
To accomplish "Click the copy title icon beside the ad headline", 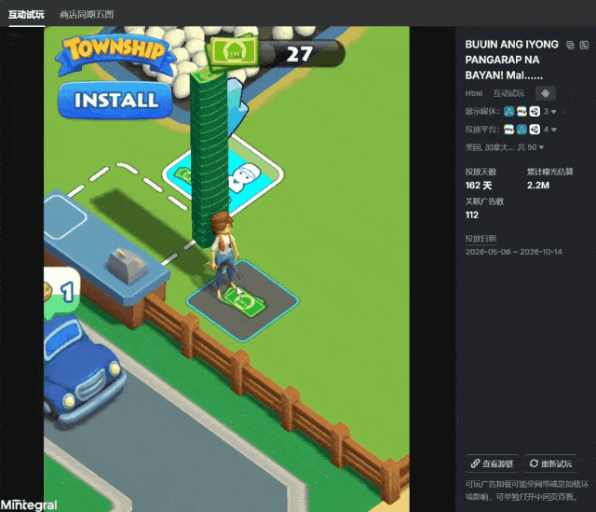I will coord(570,45).
